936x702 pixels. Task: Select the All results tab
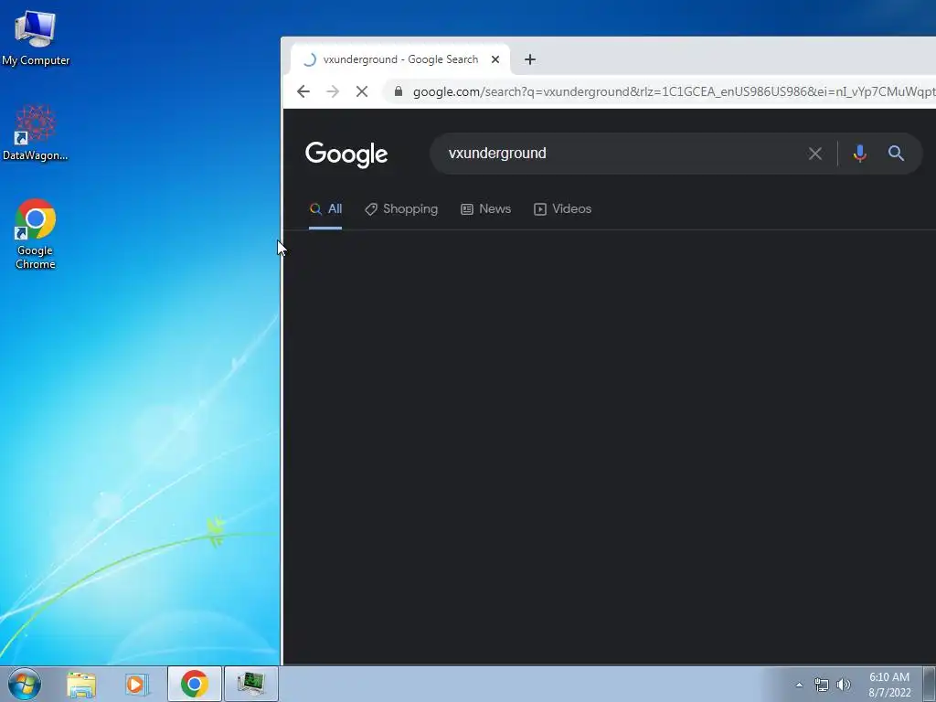[x=325, y=209]
